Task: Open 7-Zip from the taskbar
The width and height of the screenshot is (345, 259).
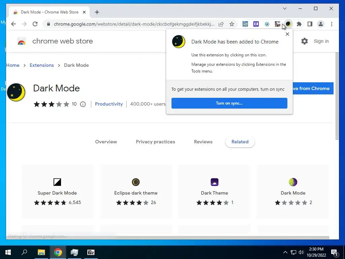Action: [x=91, y=252]
